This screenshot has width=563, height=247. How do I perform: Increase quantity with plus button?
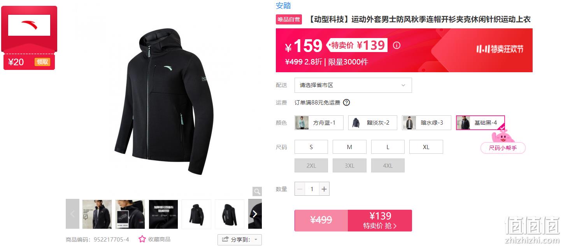coord(324,189)
